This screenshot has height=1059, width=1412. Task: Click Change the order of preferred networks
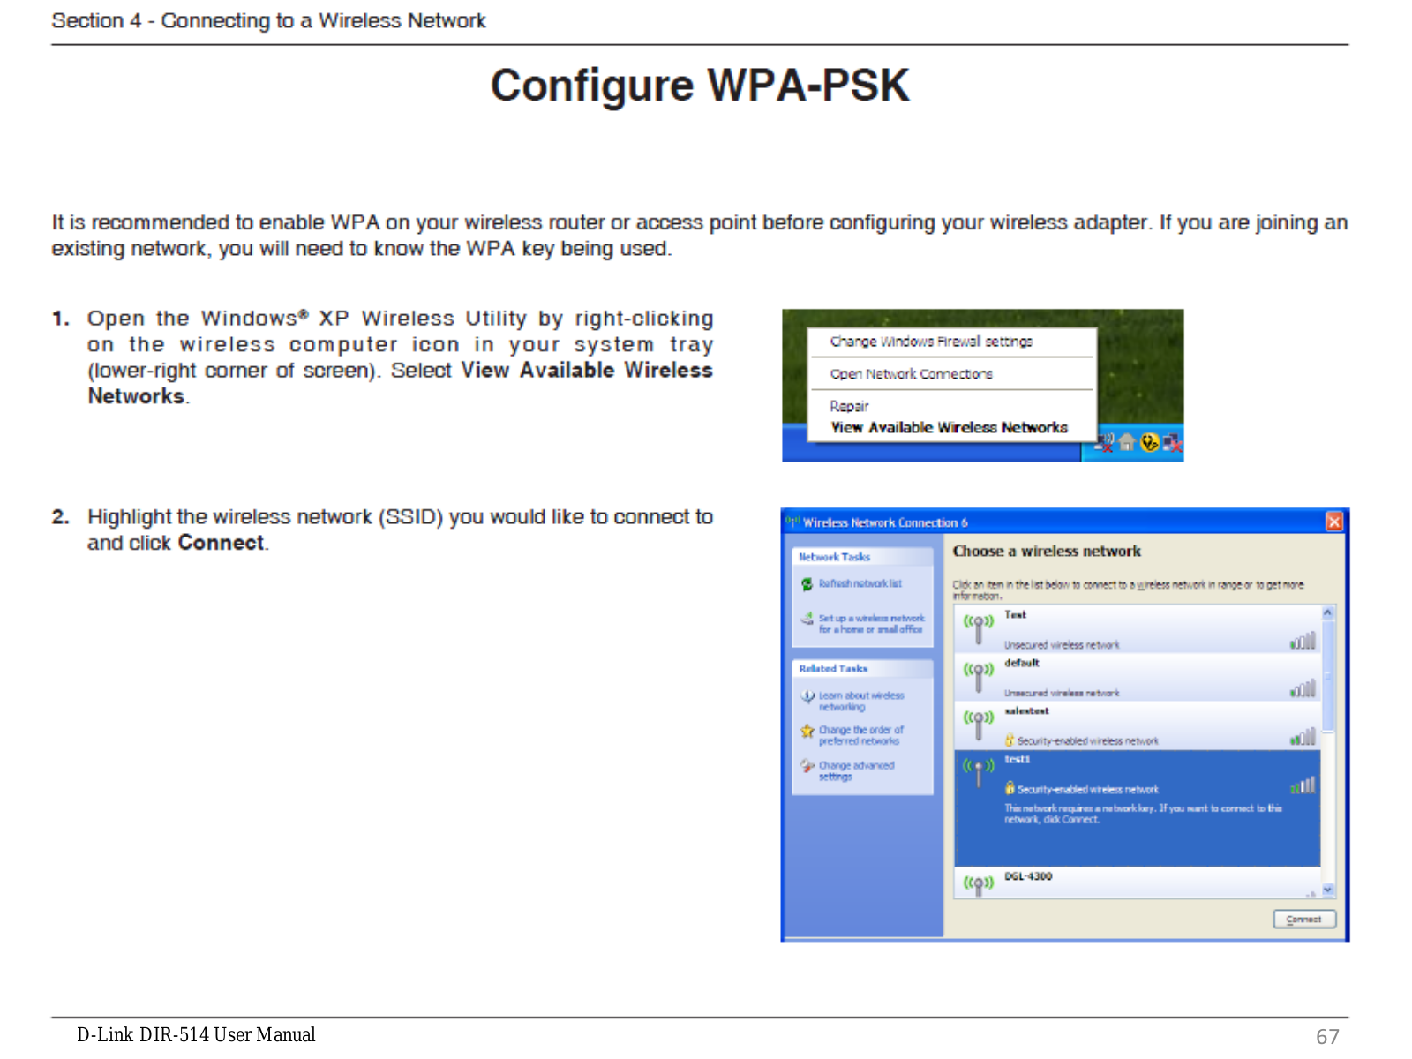tap(861, 736)
